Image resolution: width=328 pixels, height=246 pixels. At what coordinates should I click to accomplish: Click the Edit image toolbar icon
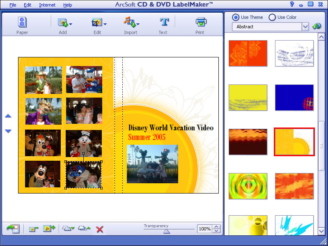coord(96,23)
